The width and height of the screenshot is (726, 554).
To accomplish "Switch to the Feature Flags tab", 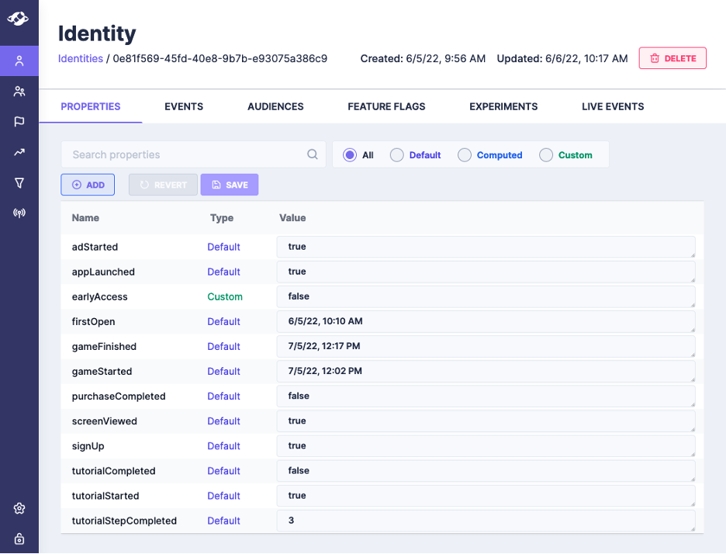I will pos(386,106).
